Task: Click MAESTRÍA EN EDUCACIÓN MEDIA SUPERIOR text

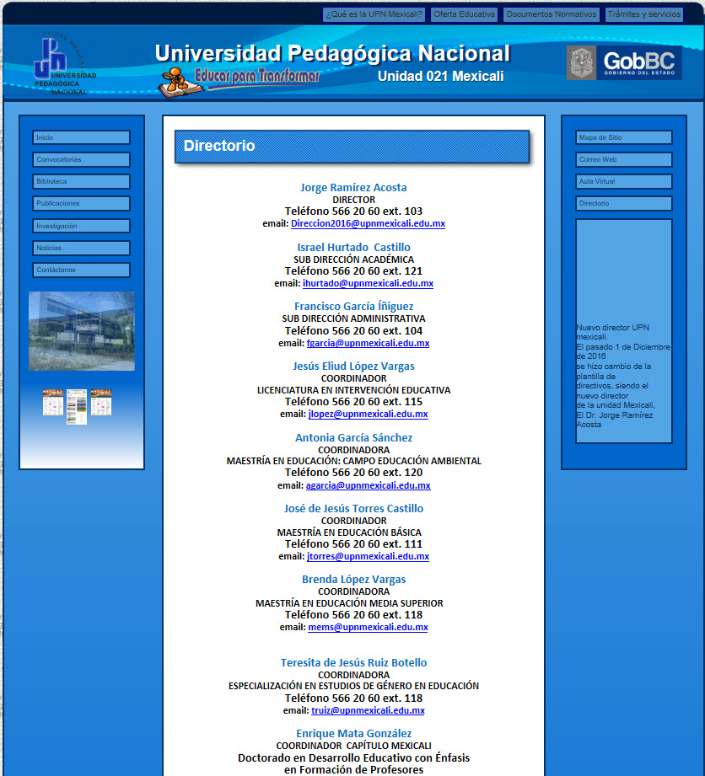Action: click(349, 603)
